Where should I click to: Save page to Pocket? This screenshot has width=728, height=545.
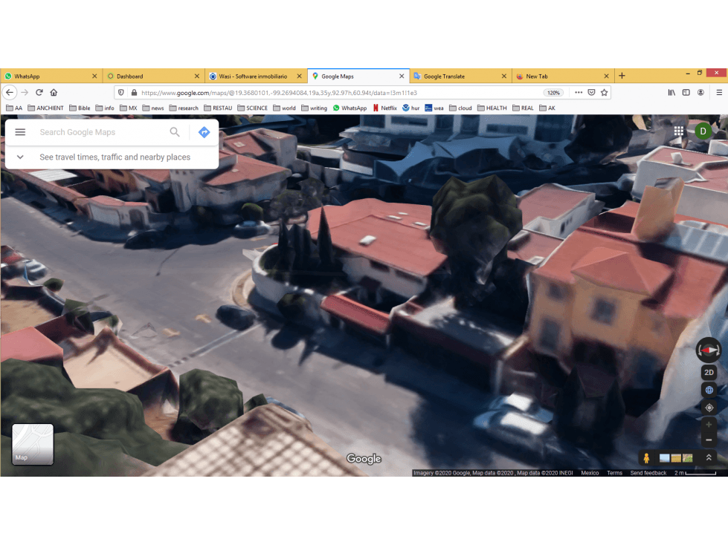591,93
